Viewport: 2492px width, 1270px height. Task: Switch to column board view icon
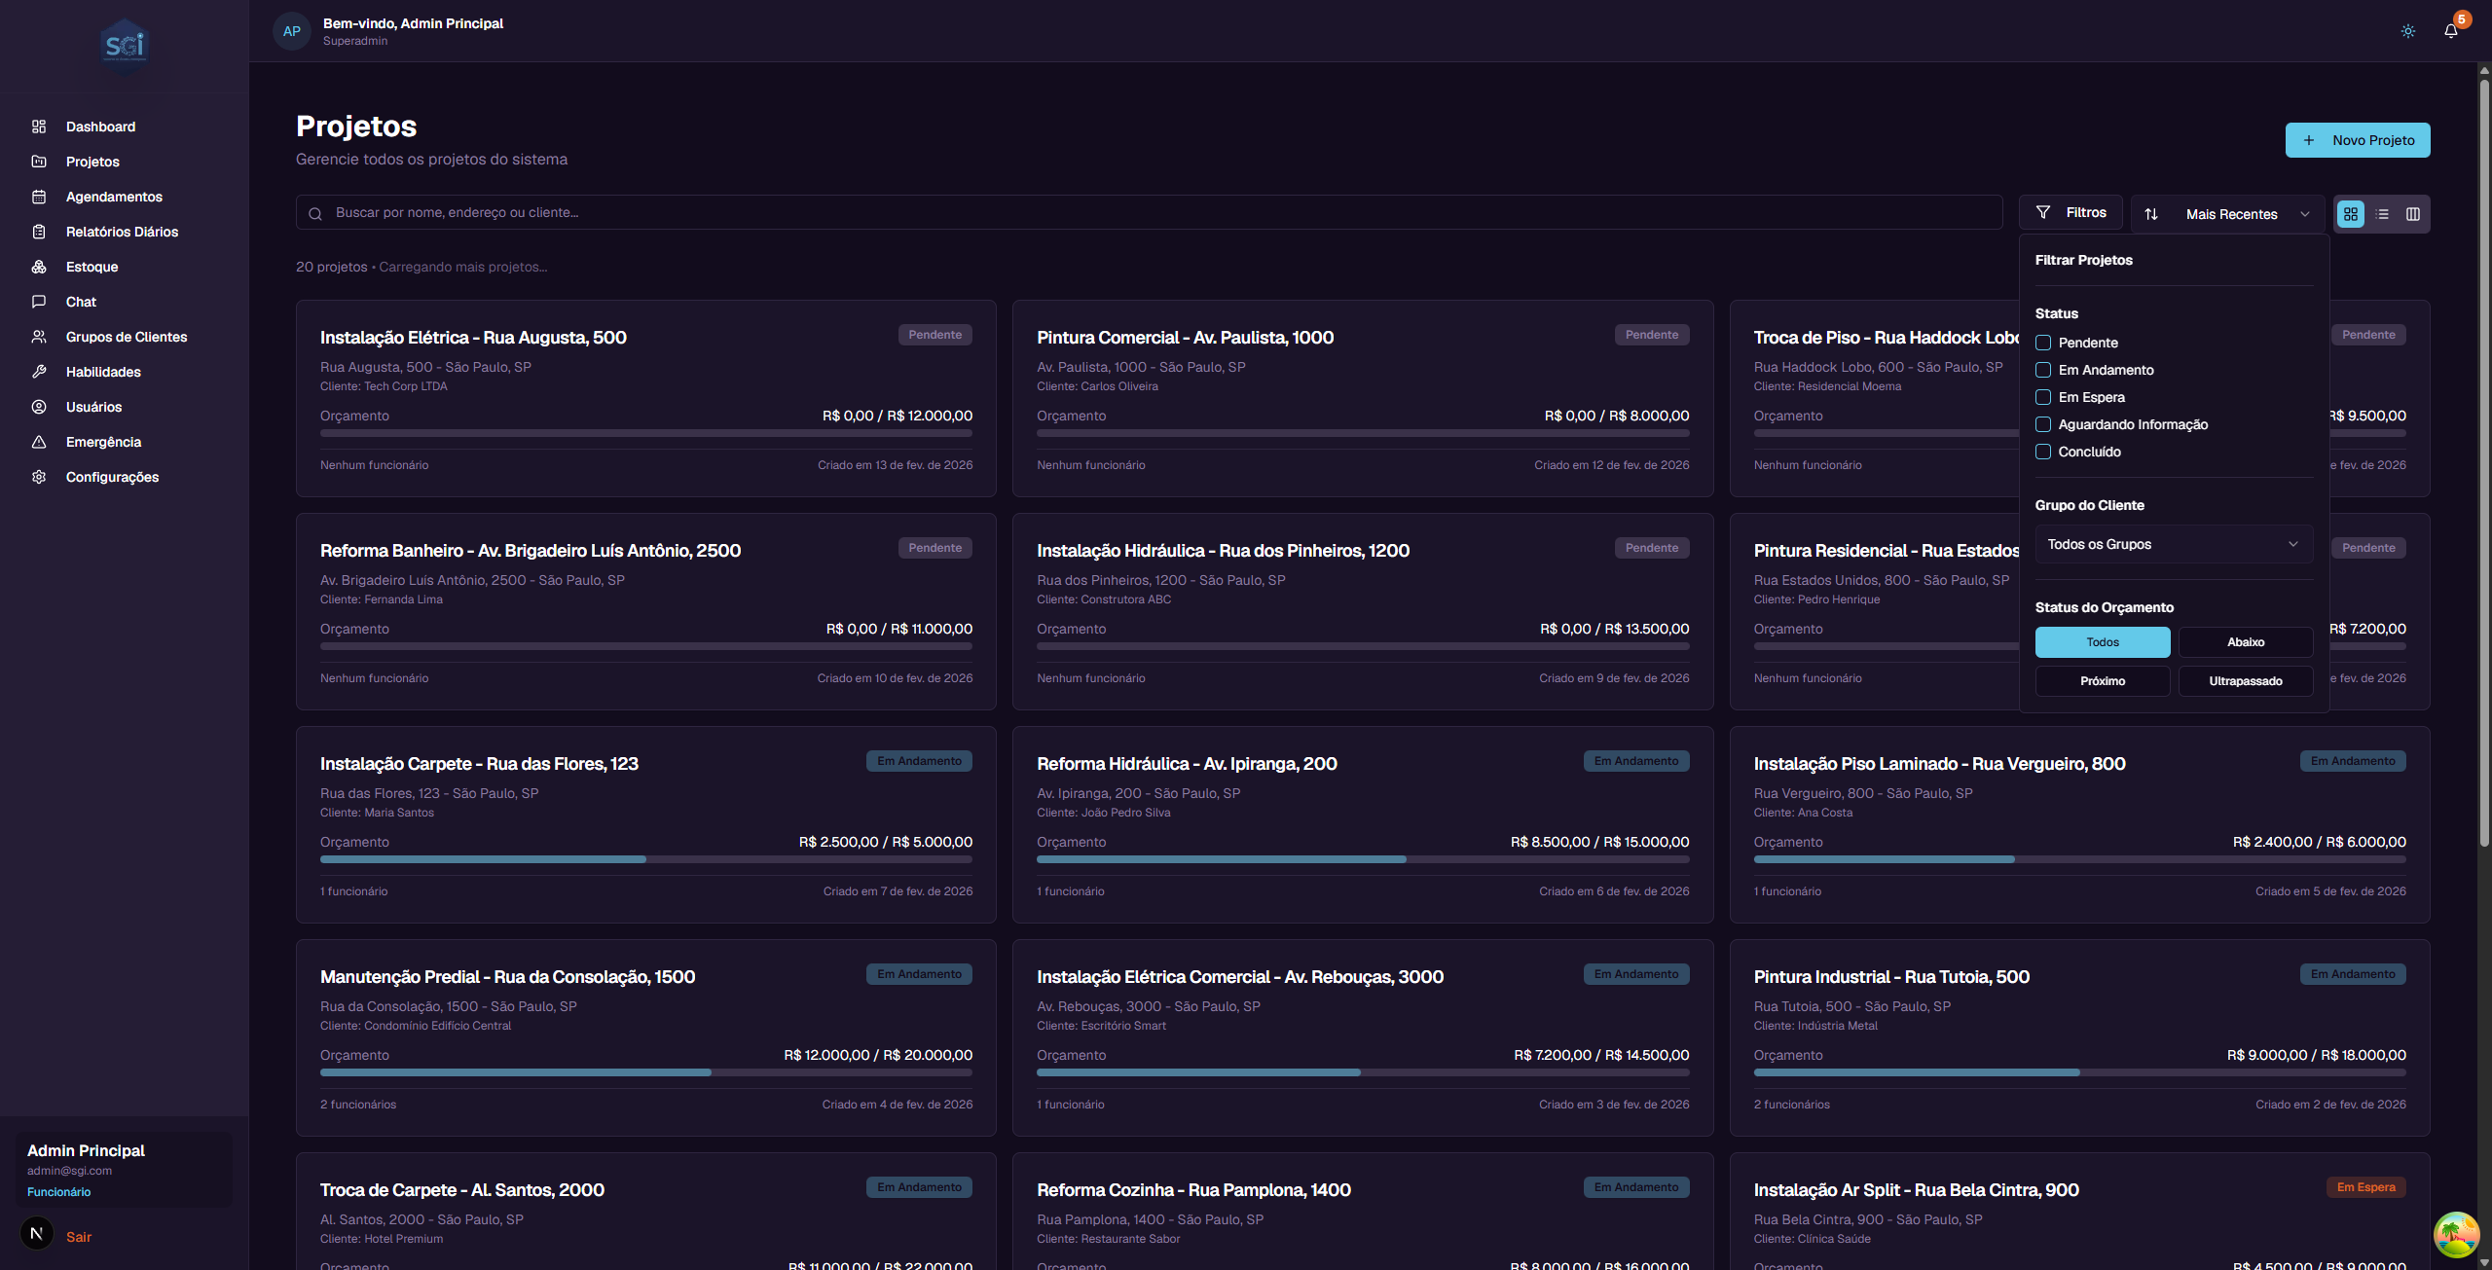pyautogui.click(x=2412, y=214)
